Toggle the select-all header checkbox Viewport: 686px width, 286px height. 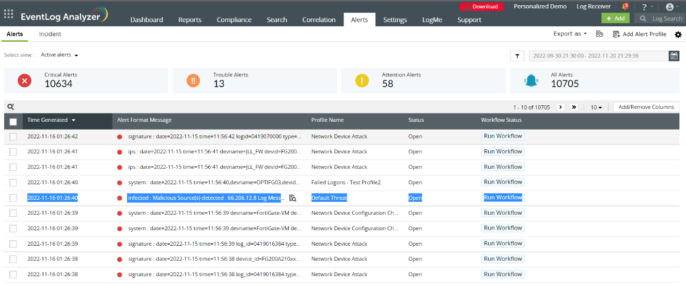13,122
